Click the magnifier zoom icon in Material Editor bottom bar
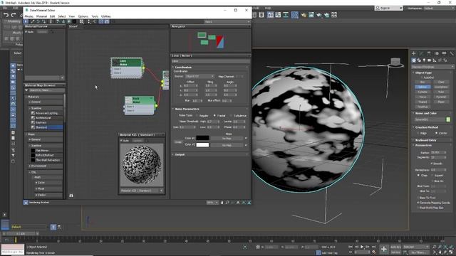The width and height of the screenshot is (456, 256). click(x=227, y=203)
